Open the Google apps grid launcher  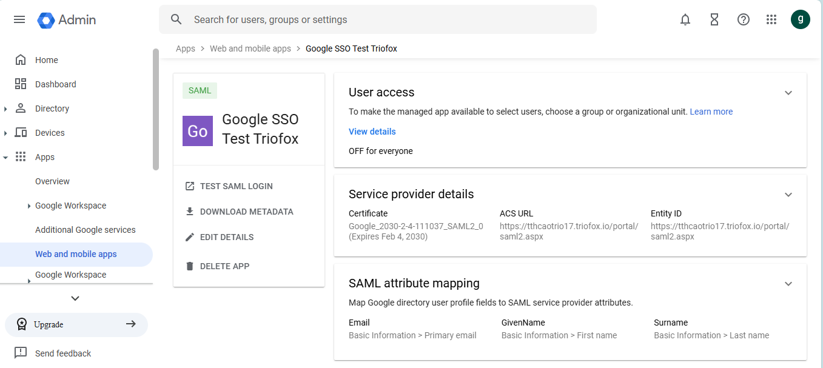(771, 19)
